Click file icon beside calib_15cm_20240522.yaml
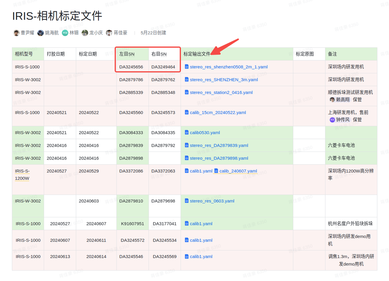 (187, 112)
